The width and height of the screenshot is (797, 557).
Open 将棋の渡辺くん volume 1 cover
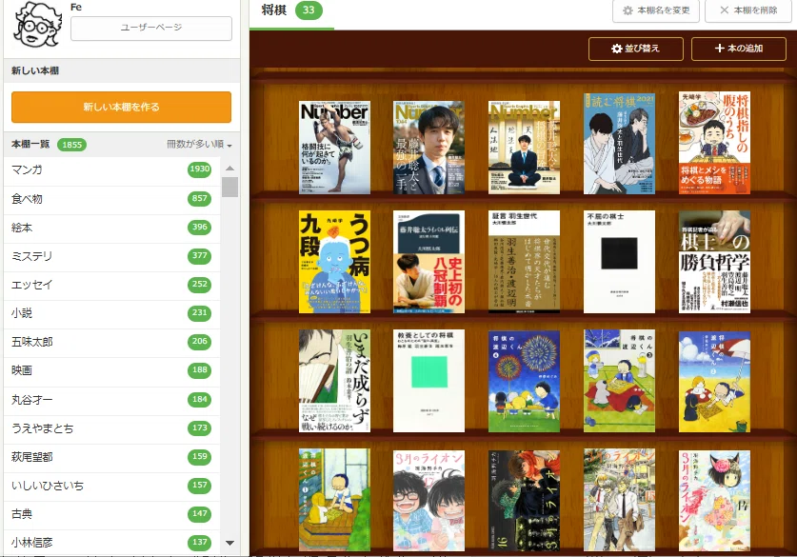[x=334, y=500]
